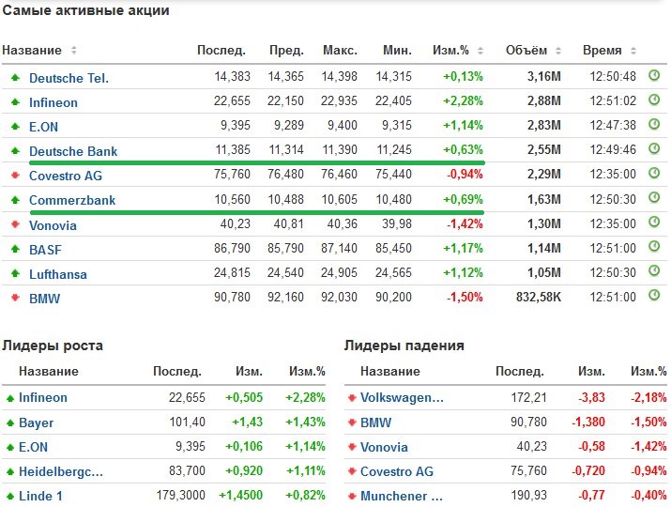This screenshot has width=671, height=507.
Task: Click the green up arrow next to Linde 1
Action: pyautogui.click(x=10, y=496)
